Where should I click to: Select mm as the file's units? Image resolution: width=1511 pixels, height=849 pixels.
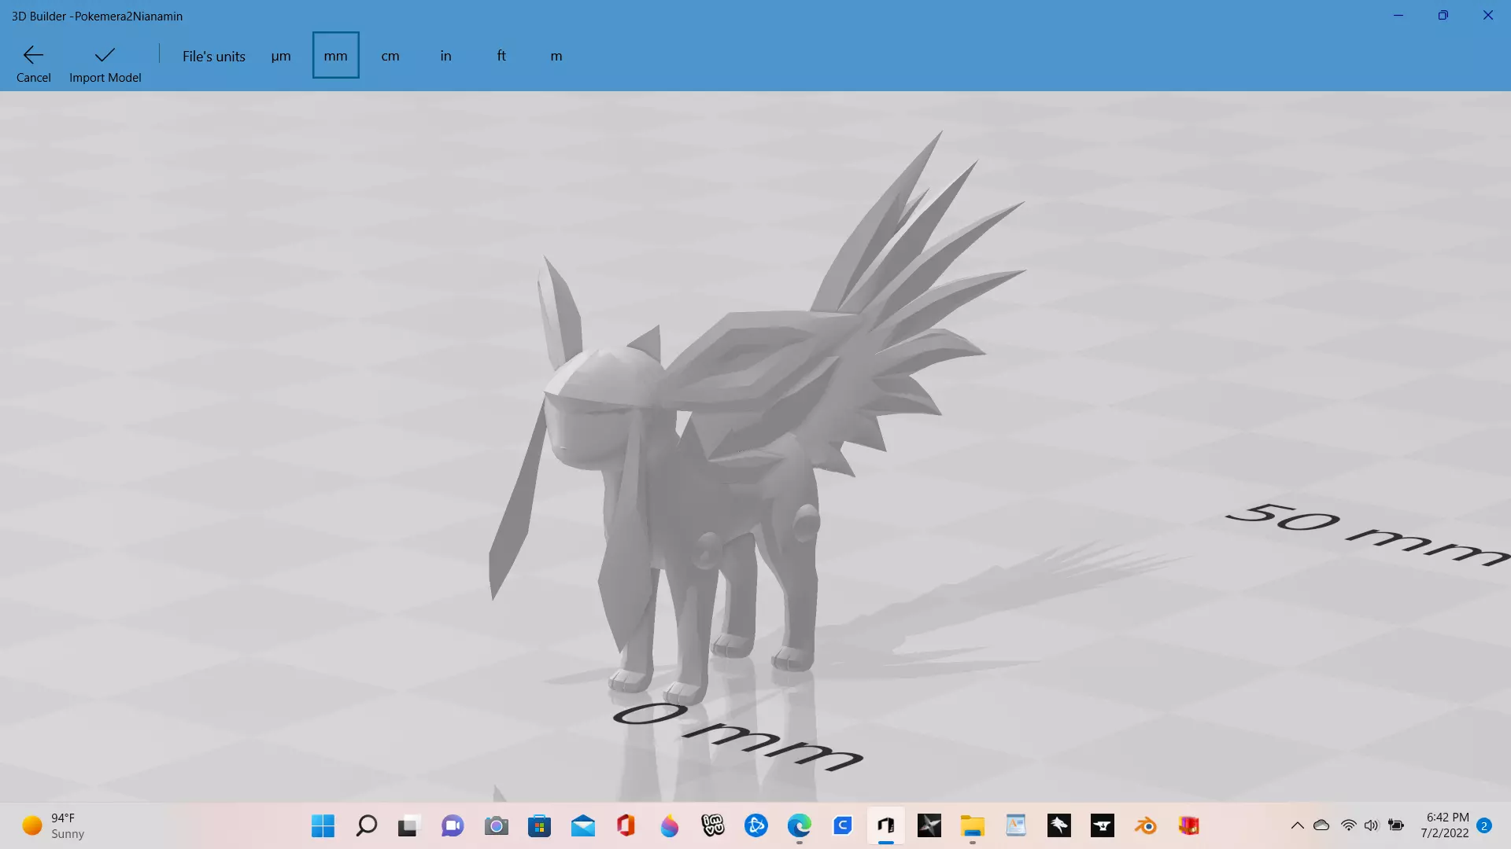tap(335, 56)
